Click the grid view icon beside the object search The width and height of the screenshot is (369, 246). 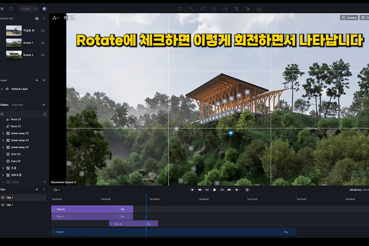click(x=45, y=114)
